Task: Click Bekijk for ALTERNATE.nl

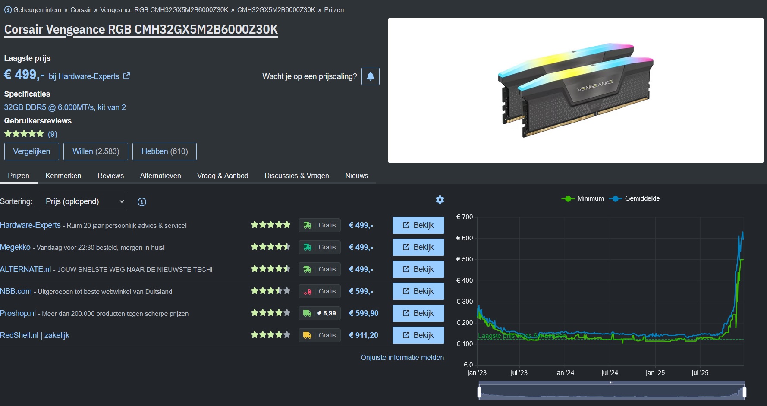Action: tap(418, 269)
